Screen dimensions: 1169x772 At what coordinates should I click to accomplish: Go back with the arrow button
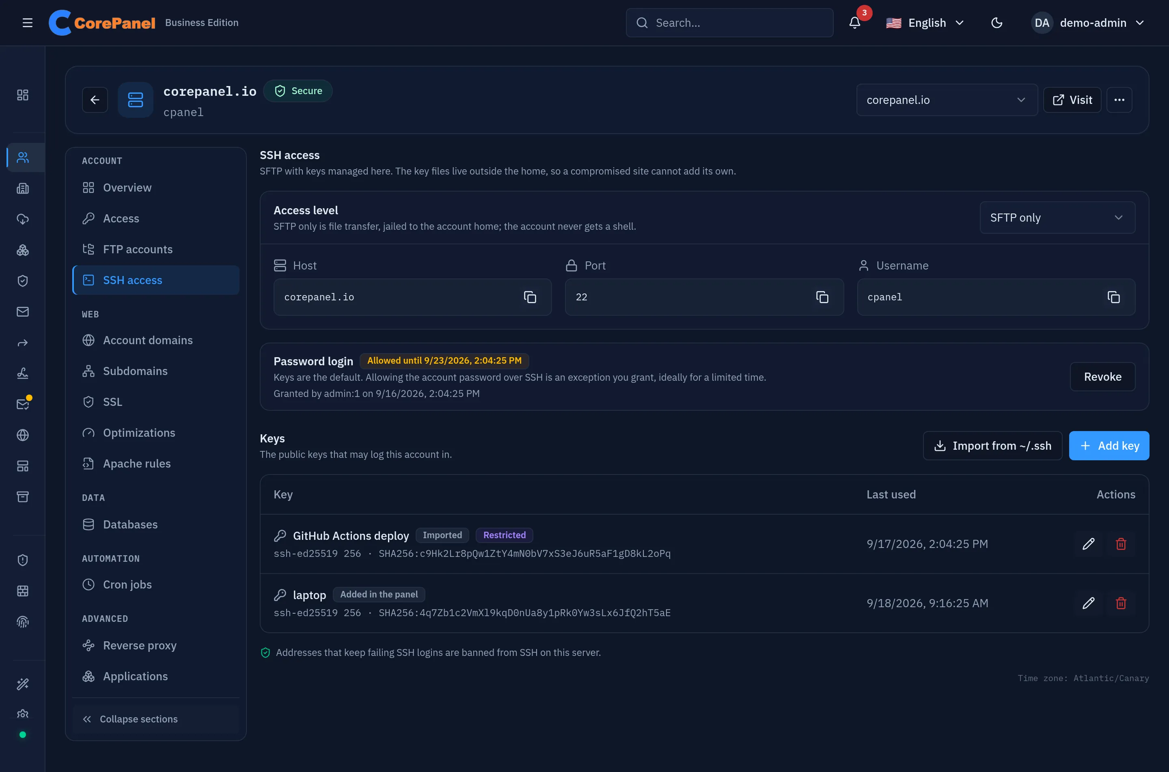95,100
